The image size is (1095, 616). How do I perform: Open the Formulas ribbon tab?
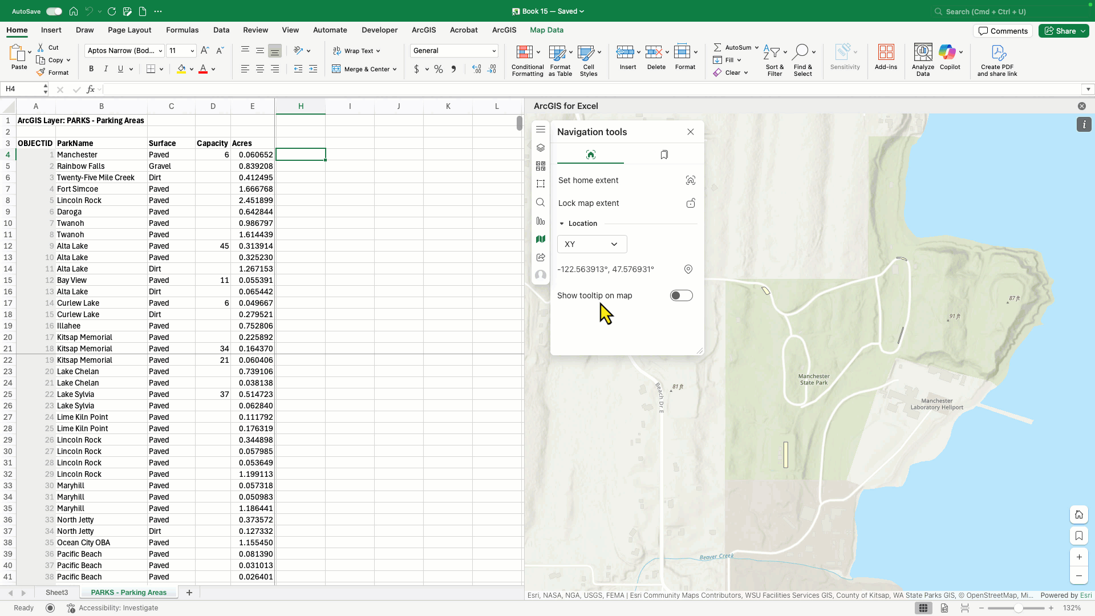[182, 30]
